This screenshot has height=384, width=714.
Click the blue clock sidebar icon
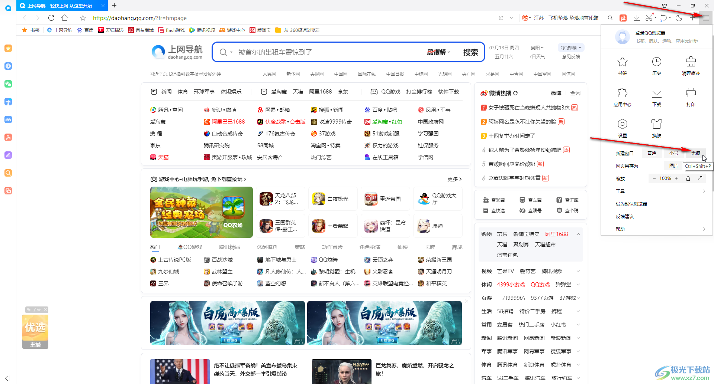point(8,66)
